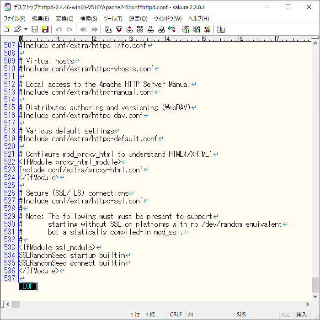Click the Save As icon

click(45, 29)
